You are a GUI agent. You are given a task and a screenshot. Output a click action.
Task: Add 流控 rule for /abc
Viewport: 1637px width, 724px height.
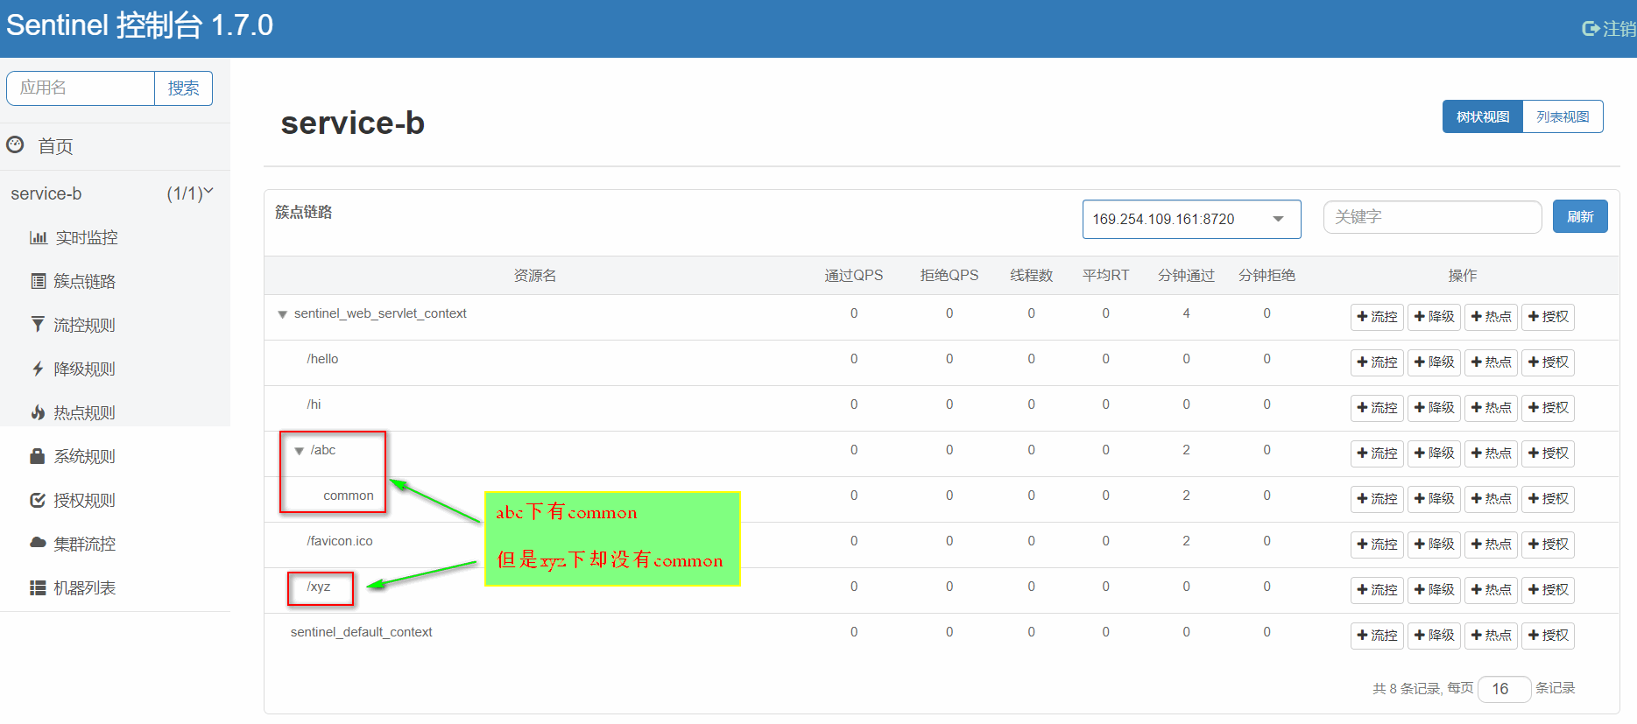coord(1377,453)
